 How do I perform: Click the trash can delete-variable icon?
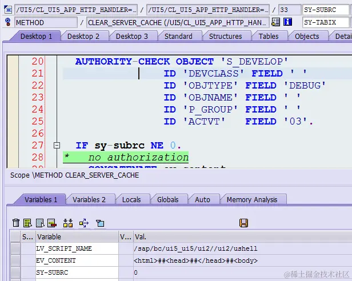[16, 223]
